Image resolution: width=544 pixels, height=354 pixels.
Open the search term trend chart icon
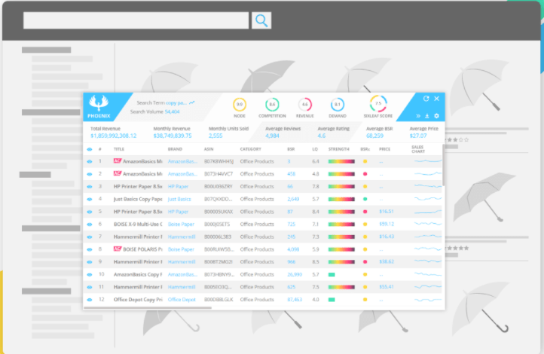192,102
